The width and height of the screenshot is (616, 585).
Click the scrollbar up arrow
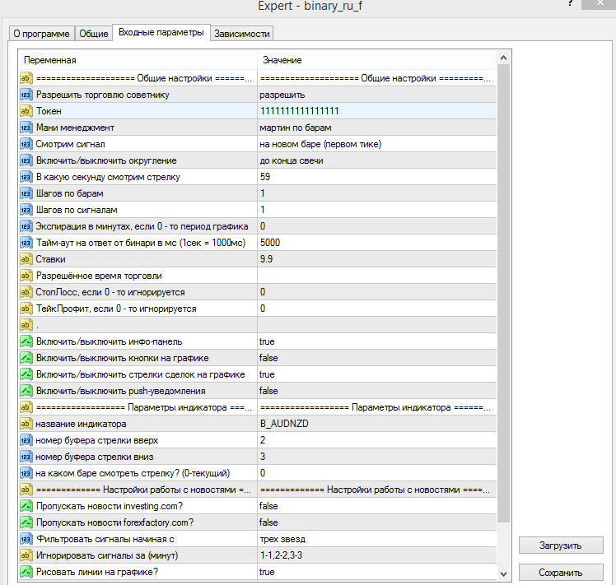click(x=504, y=58)
